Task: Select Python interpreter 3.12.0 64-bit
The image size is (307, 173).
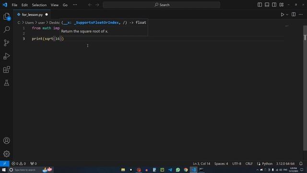Action: point(285,163)
